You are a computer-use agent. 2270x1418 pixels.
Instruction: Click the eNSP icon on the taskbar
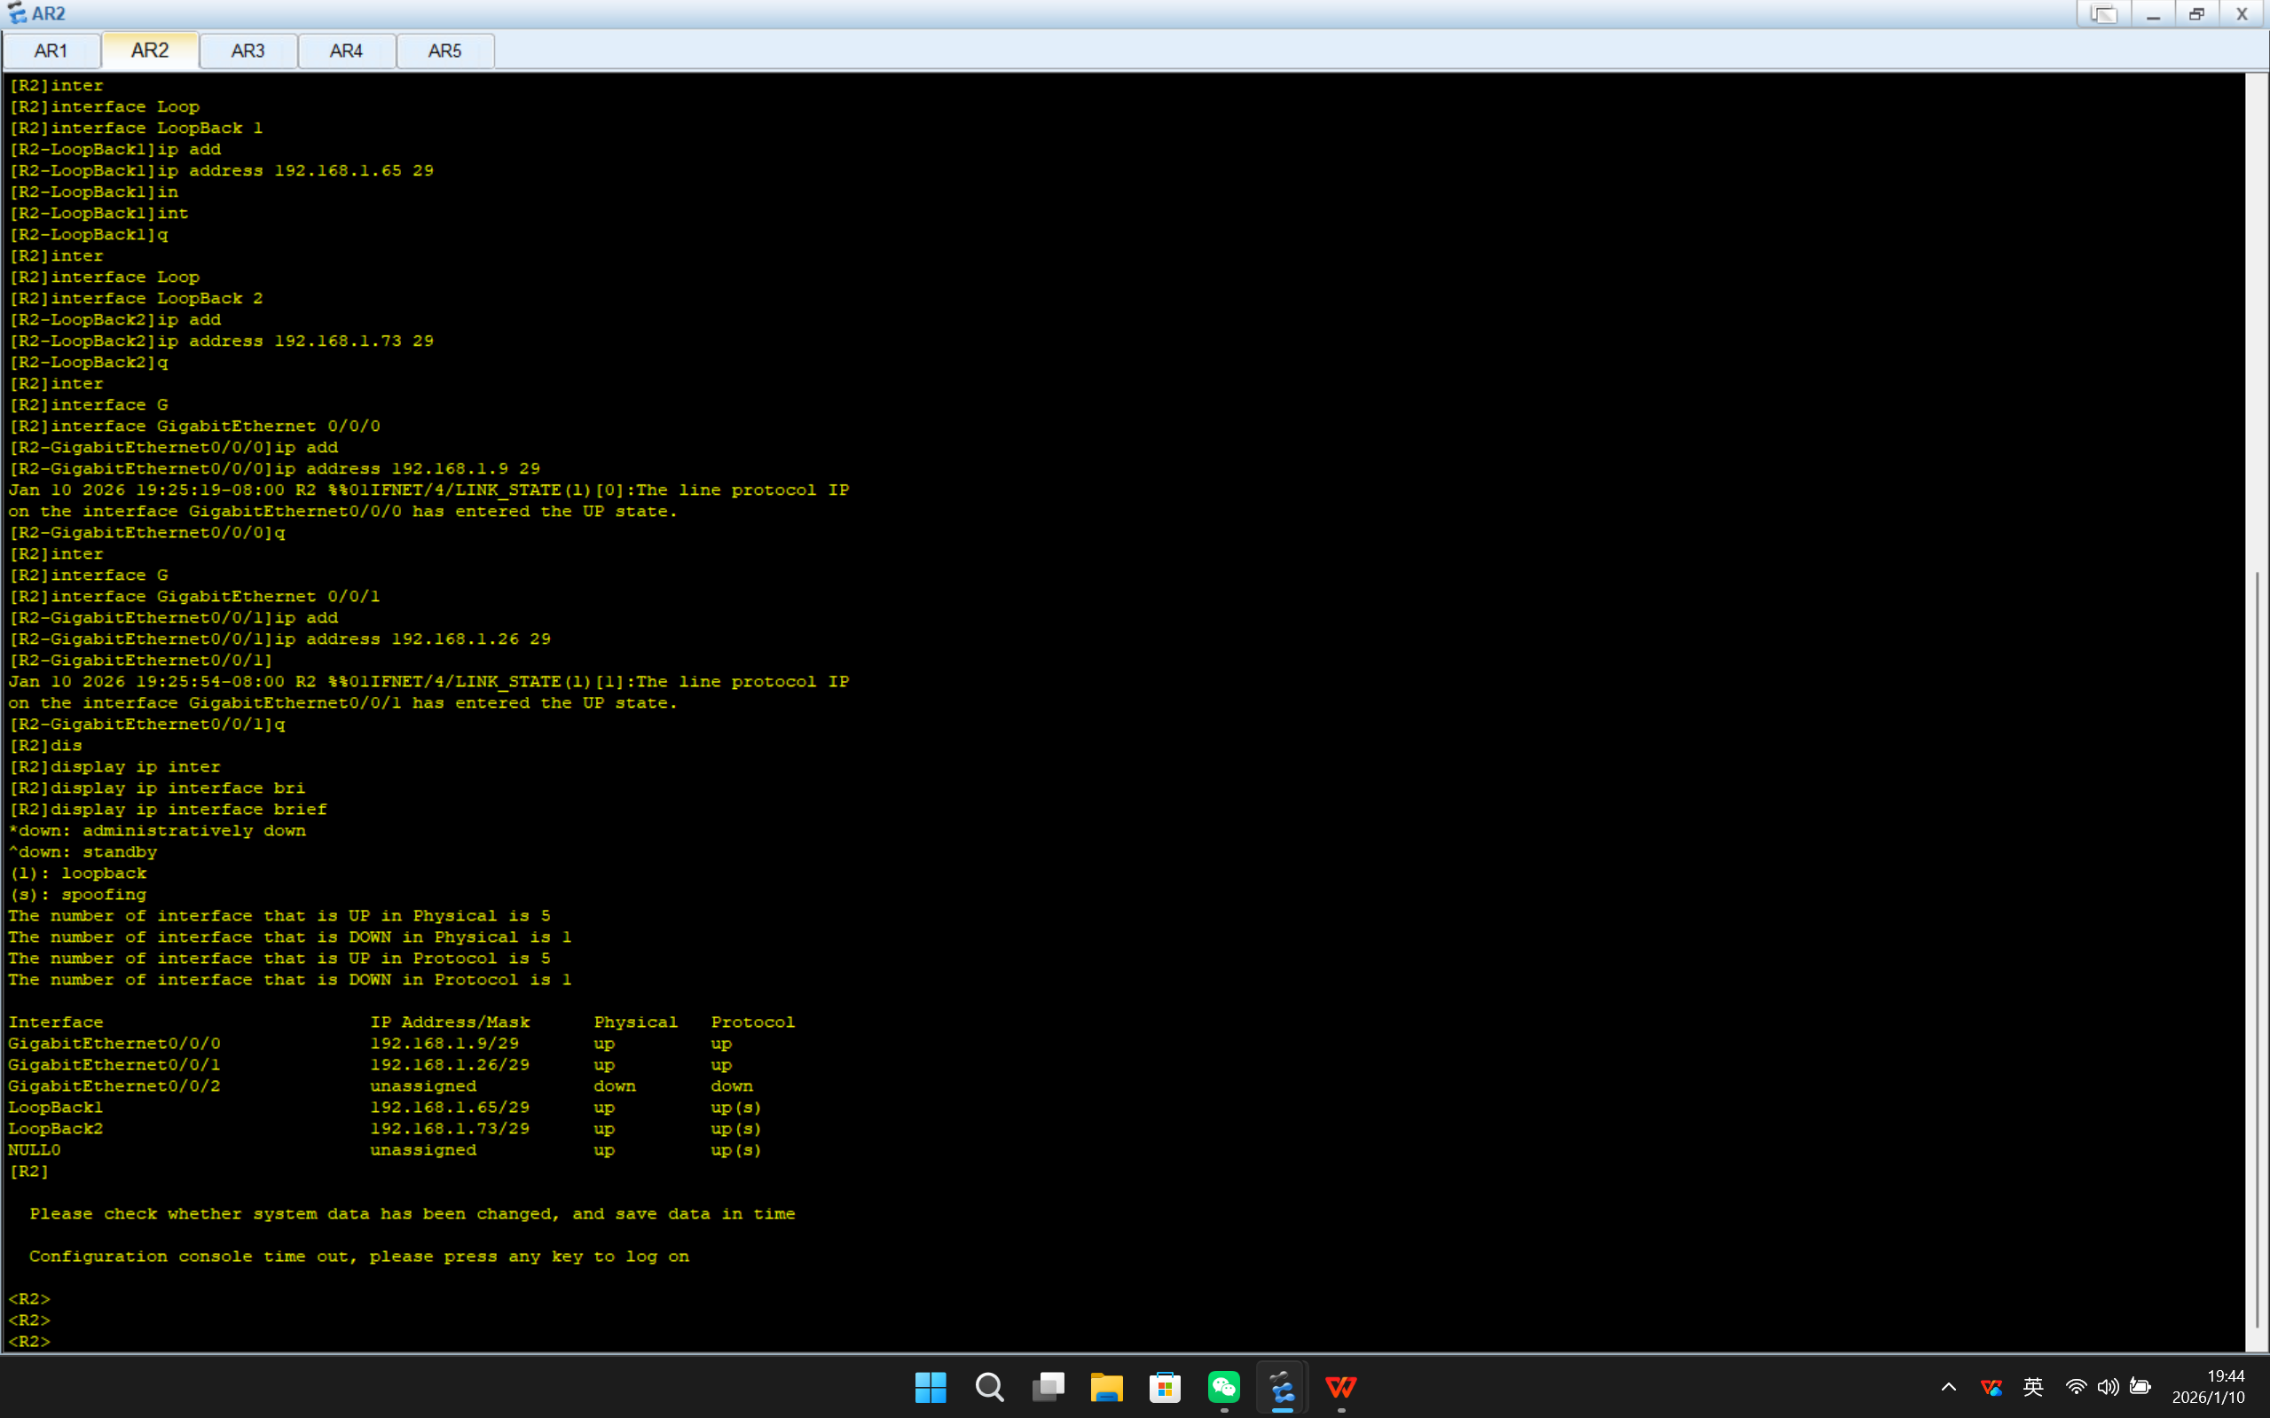(1283, 1387)
